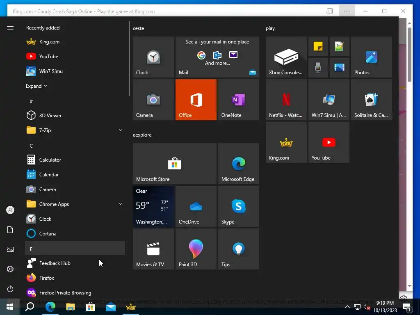Open the Microsoft Store tile
The image size is (420, 315).
pos(175,164)
